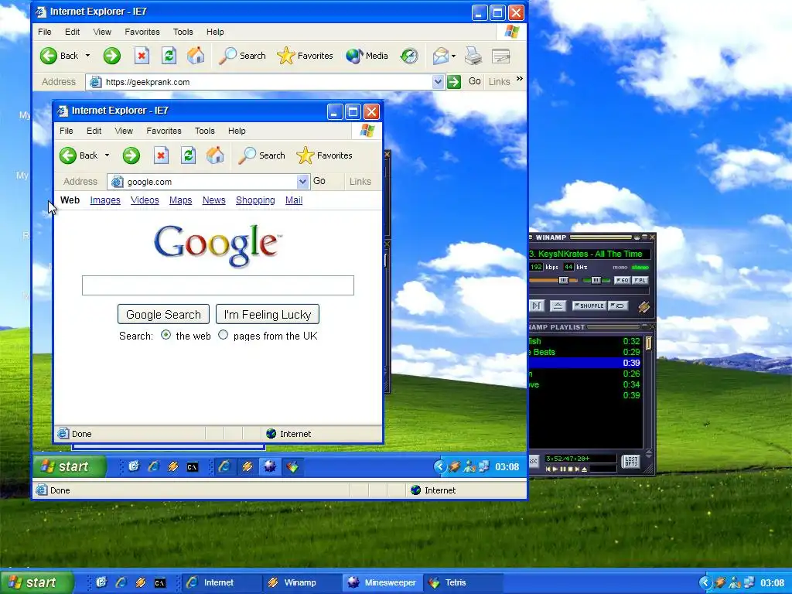Screen dimensions: 792x594
Task: Click the Back arrow in the google.com IE window
Action: coord(68,155)
